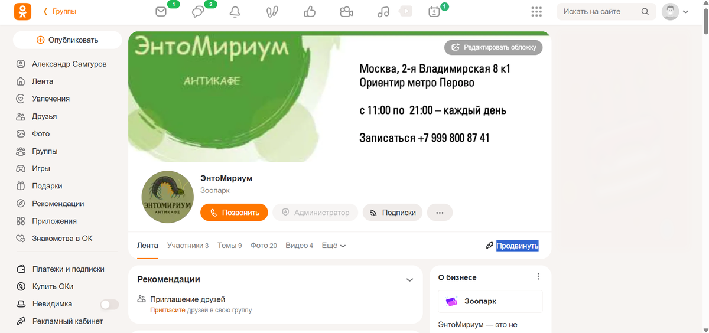709x333 pixels.
Task: Open the three-dot more options button
Action: click(440, 213)
